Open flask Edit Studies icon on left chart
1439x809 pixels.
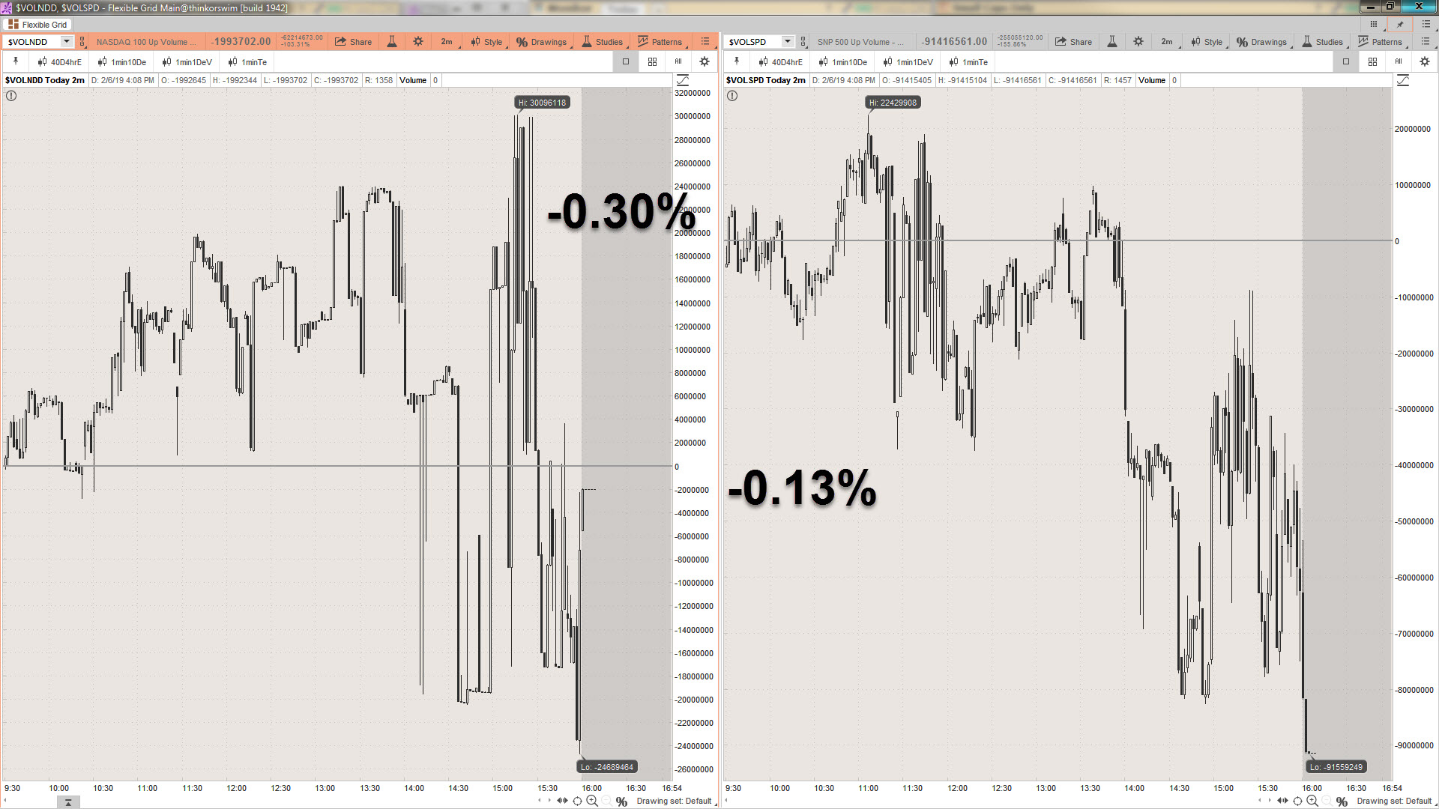point(392,42)
